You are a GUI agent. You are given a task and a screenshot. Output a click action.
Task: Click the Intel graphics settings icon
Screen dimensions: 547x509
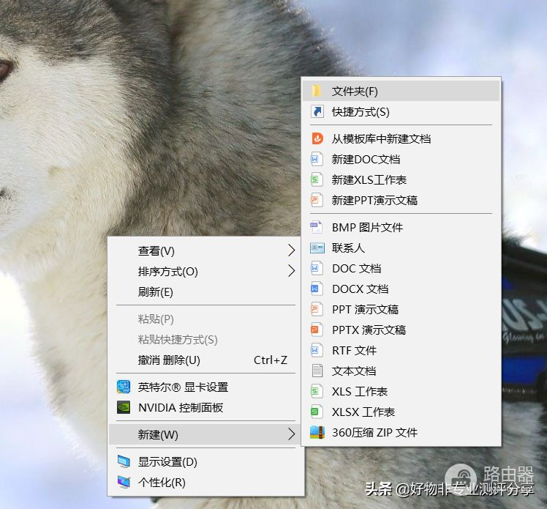(123, 387)
